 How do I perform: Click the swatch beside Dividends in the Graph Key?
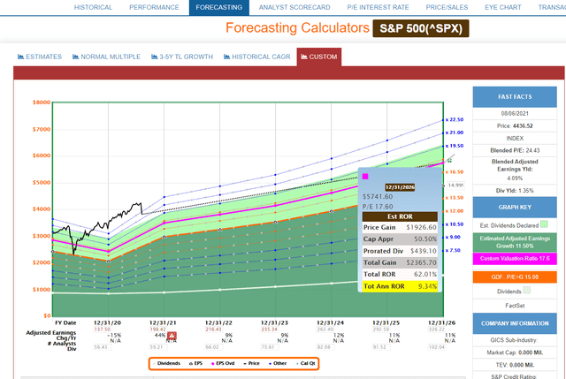pyautogui.click(x=527, y=290)
